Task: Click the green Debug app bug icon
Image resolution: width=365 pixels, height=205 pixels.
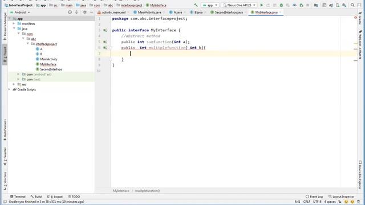Action: click(x=281, y=5)
